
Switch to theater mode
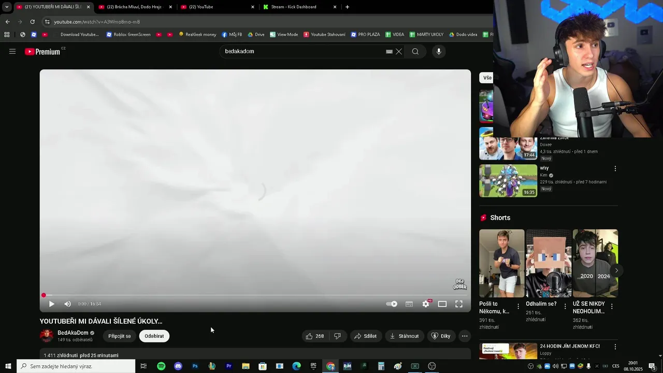pos(442,304)
